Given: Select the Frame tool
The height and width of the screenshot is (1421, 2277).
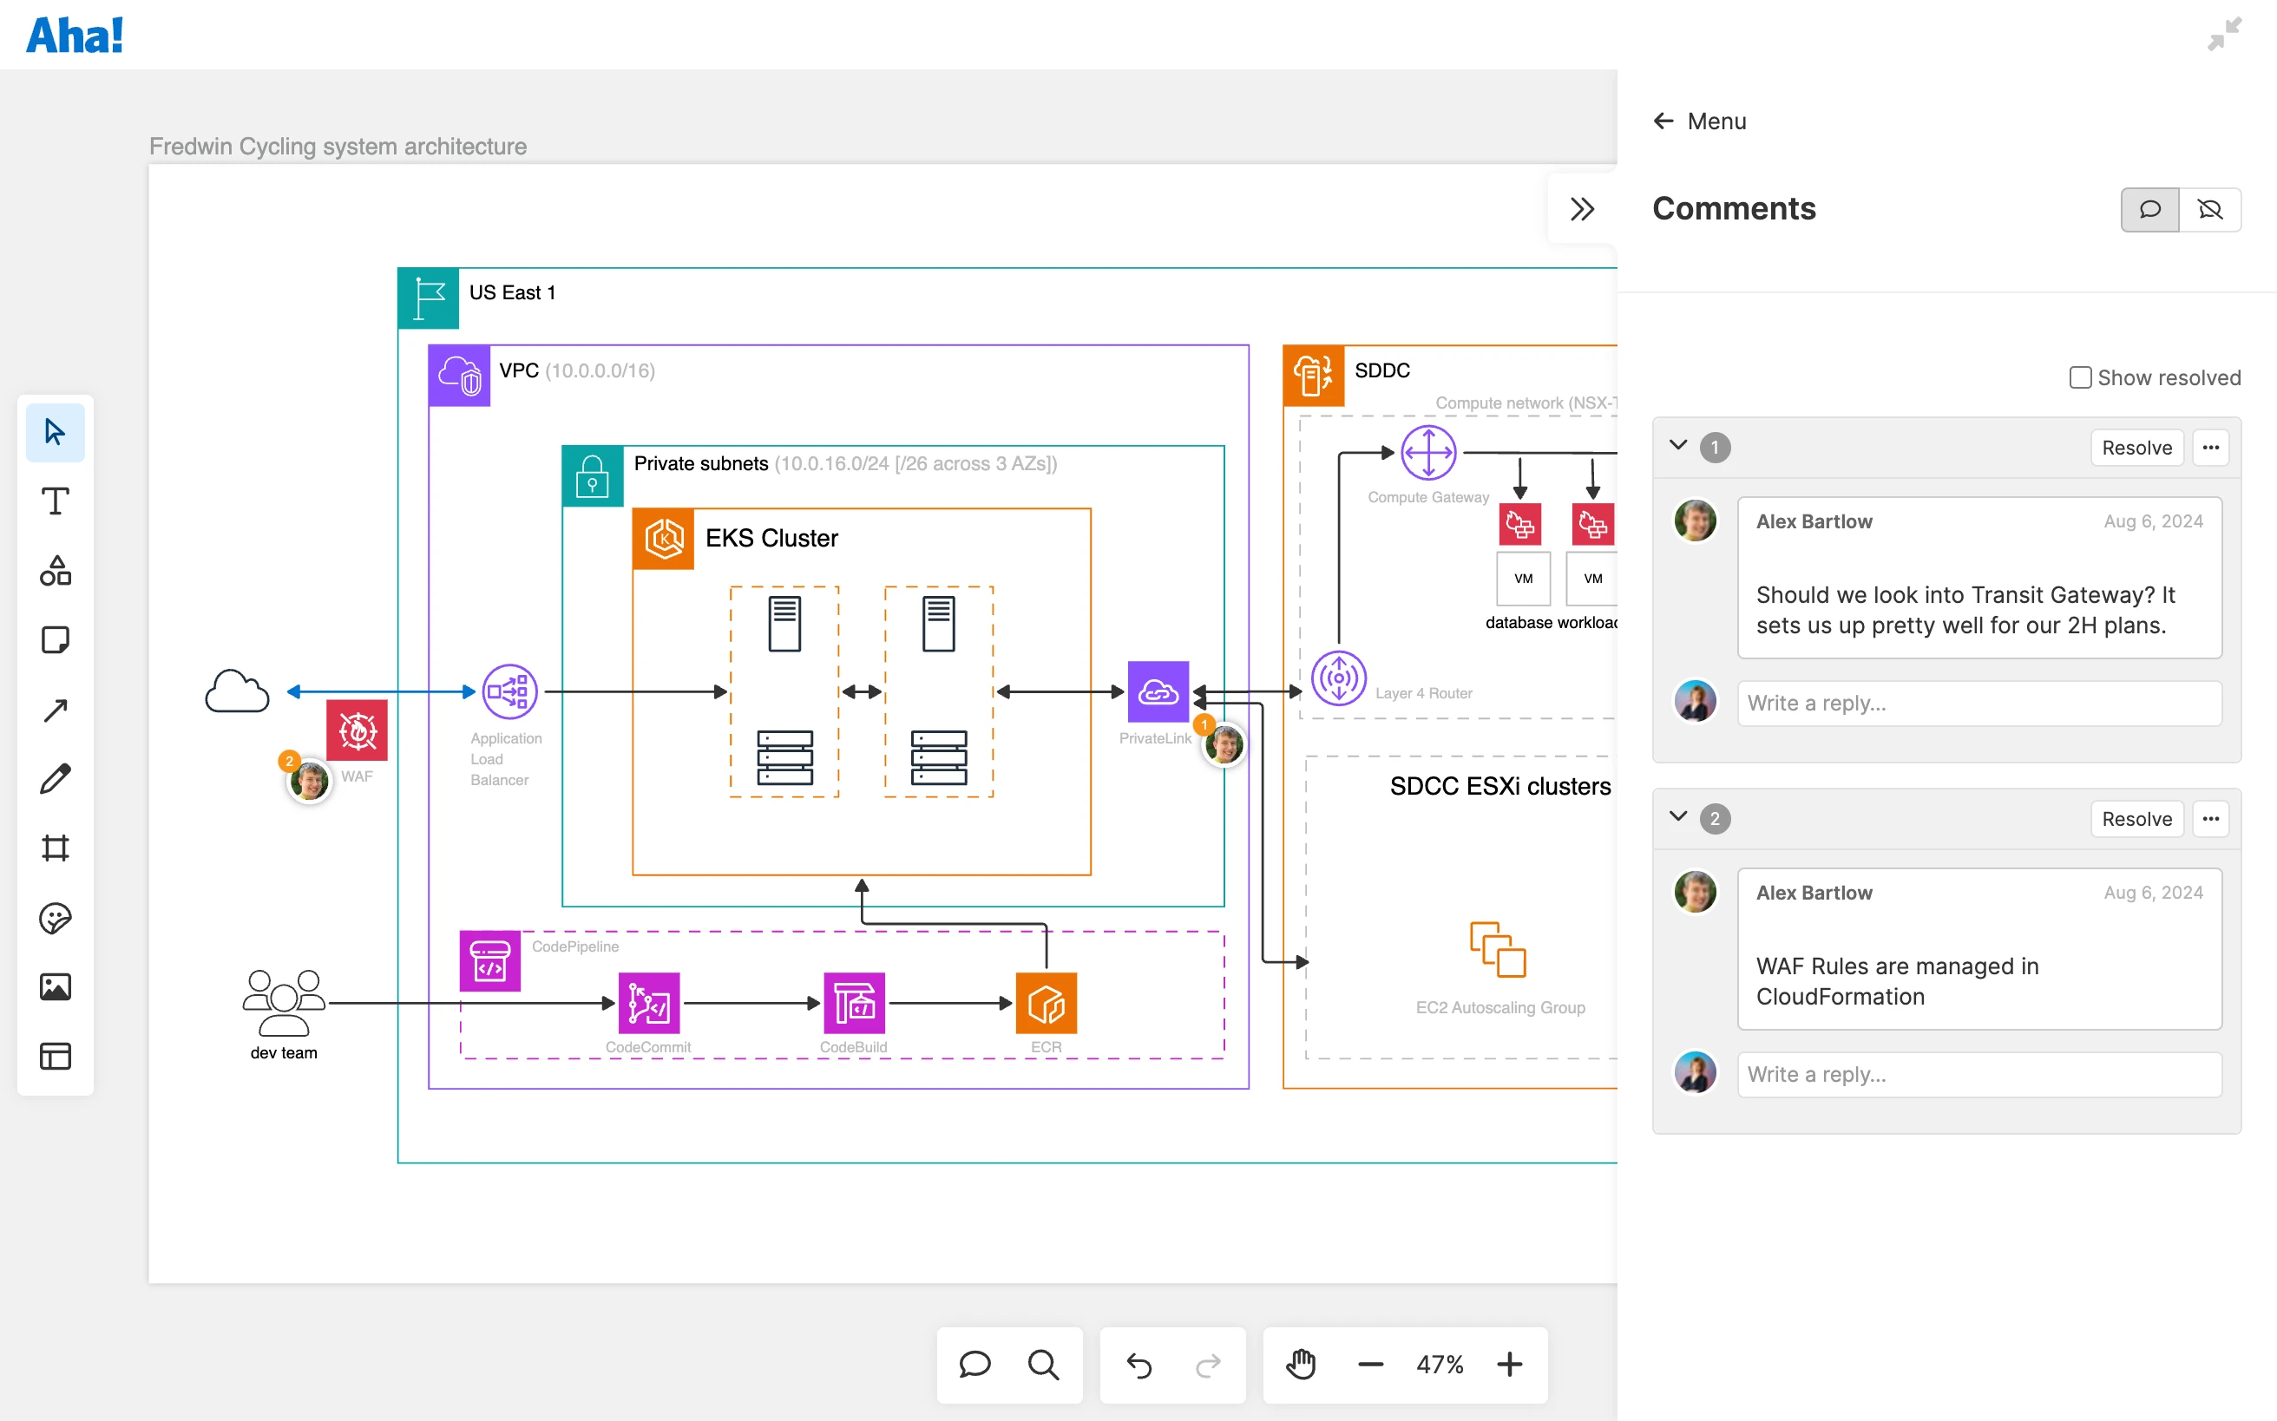Looking at the screenshot, I should click(x=55, y=847).
